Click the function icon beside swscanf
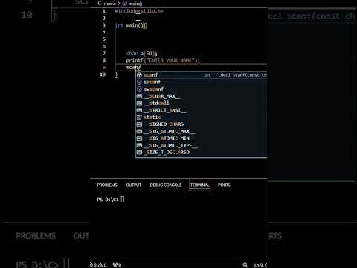357x268 pixels. point(139,89)
